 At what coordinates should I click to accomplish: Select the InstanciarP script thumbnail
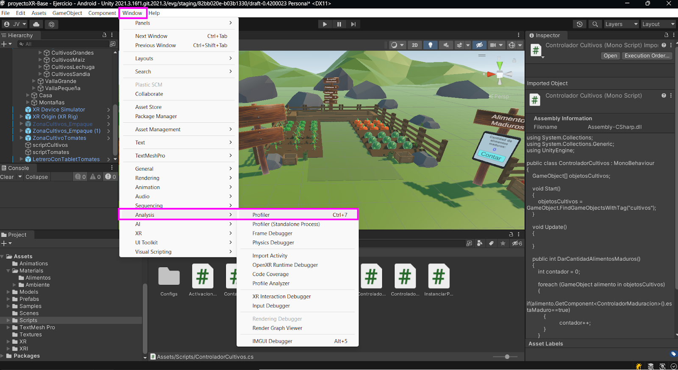tap(439, 276)
